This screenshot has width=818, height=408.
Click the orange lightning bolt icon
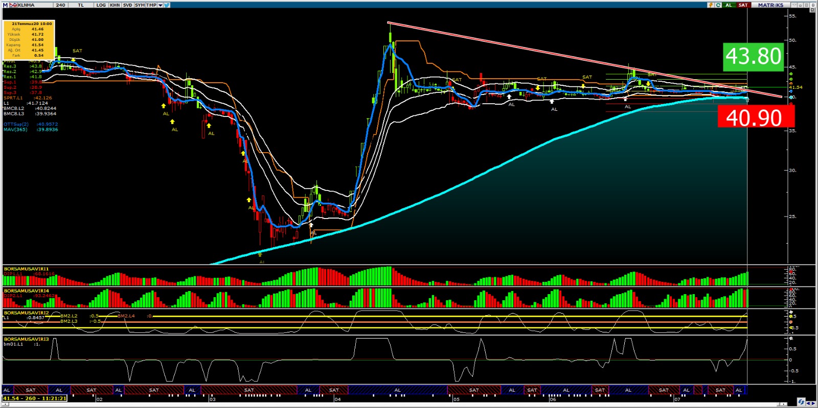click(711, 5)
